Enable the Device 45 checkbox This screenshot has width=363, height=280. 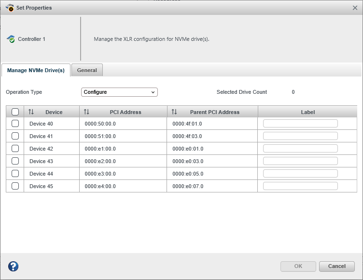pos(15,186)
